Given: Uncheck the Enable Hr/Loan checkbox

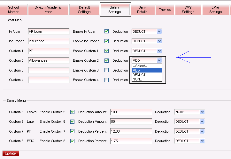Looking at the screenshot, I should tap(107, 31).
